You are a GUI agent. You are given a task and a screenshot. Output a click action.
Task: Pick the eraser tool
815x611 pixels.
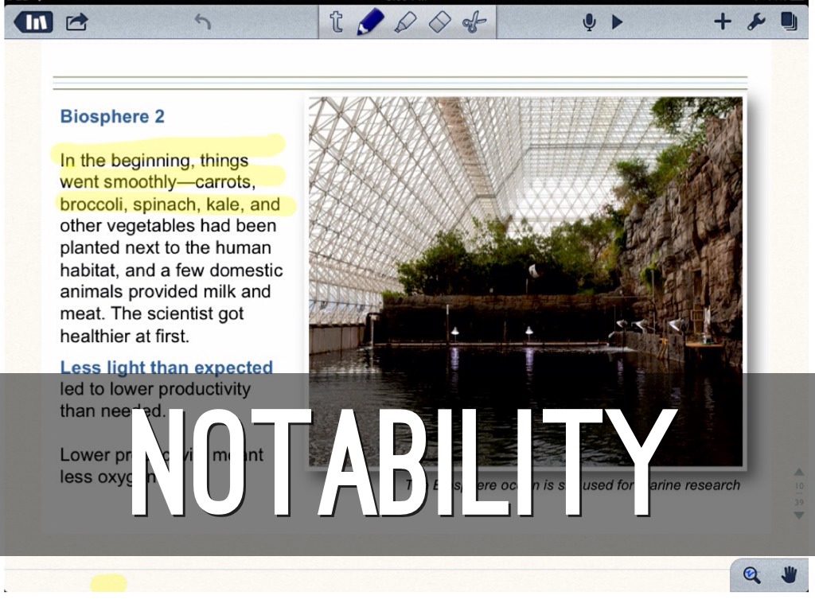pos(440,21)
